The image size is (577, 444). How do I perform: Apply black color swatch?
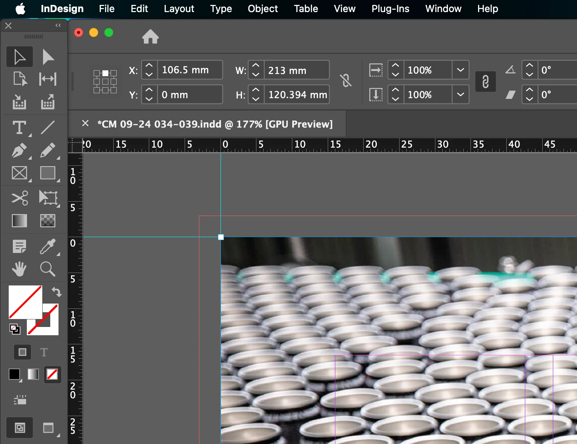point(14,374)
